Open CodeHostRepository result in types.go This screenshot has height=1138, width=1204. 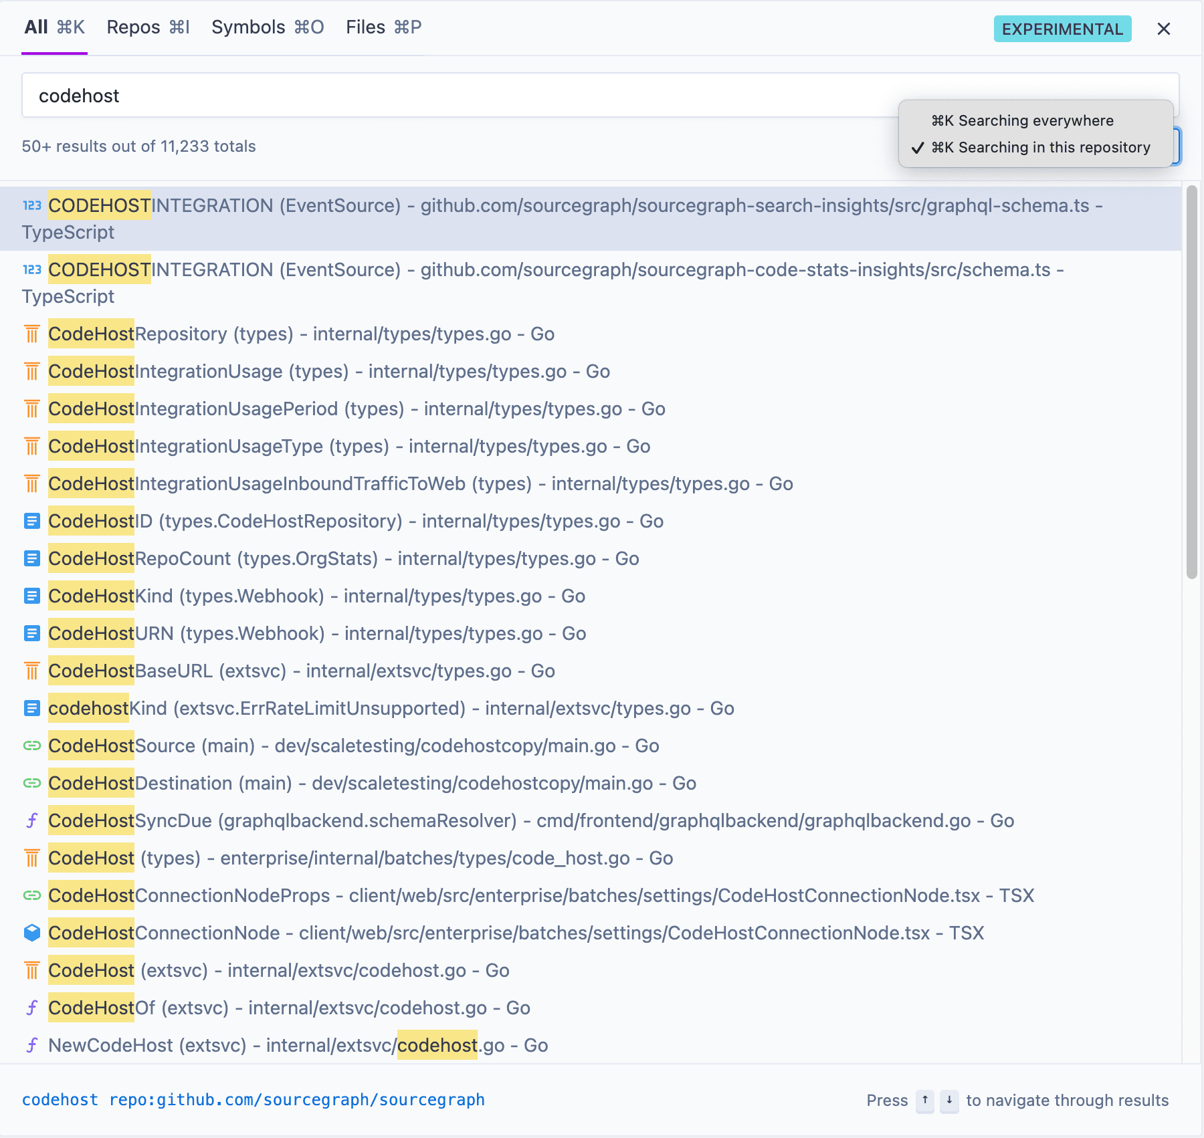click(x=591, y=334)
